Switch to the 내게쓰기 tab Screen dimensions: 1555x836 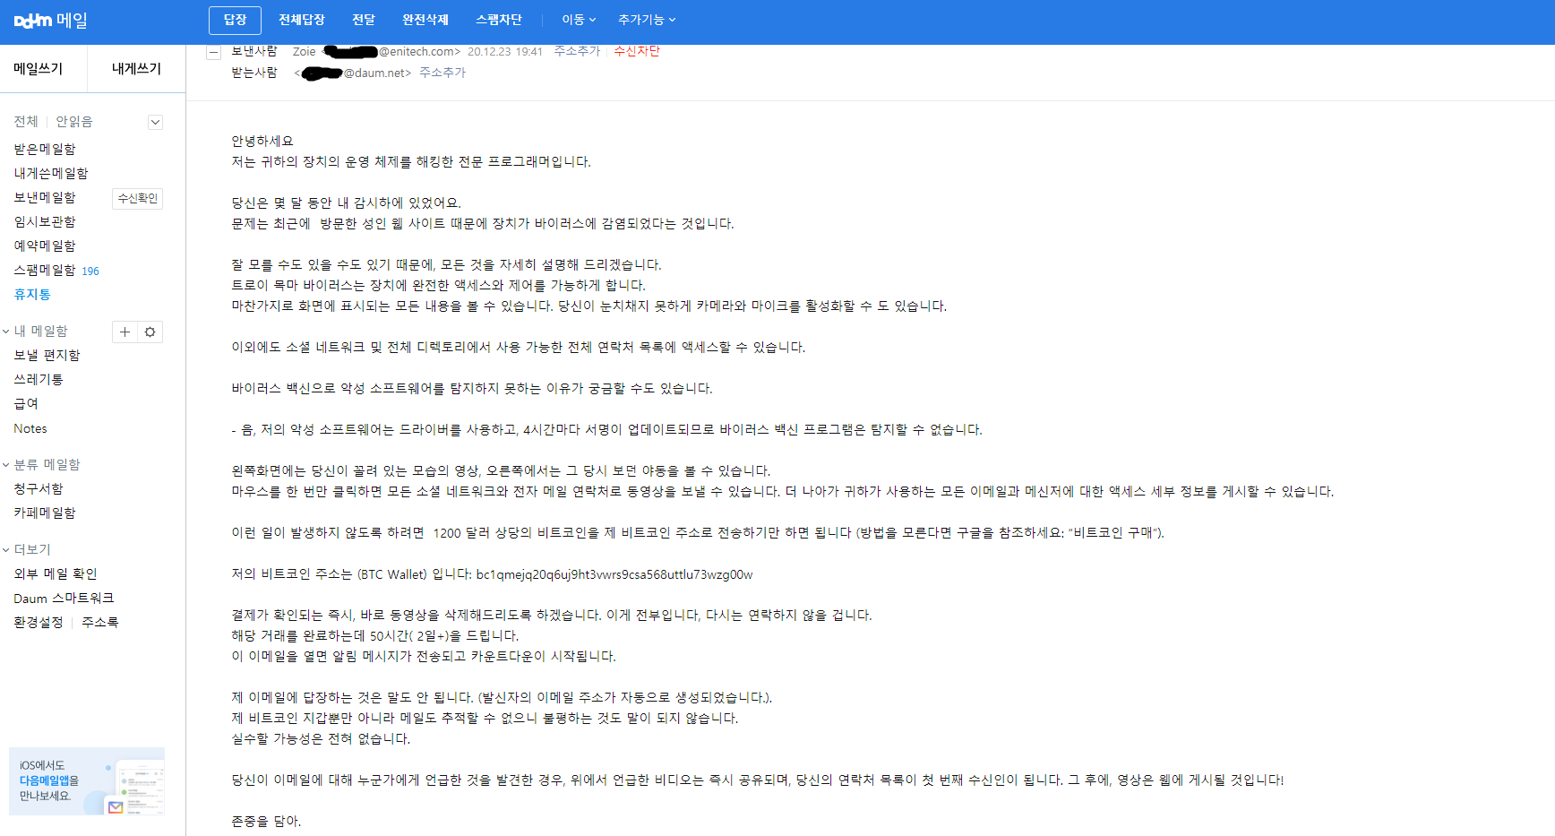coord(135,68)
